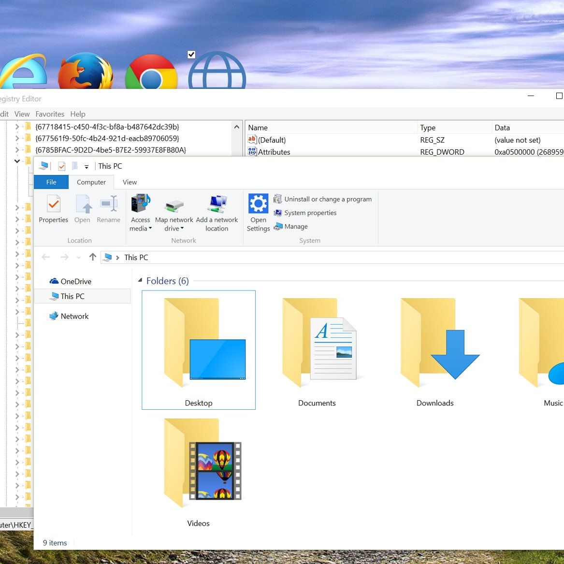Open System properties from the ribbon
This screenshot has height=564, width=564.
click(310, 213)
